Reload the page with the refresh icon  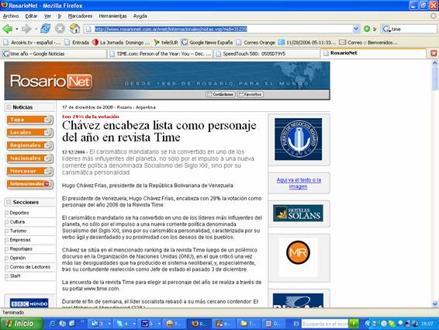(45, 29)
